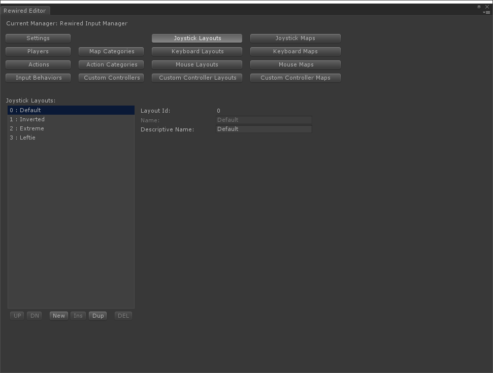Open Mouse Maps
This screenshot has width=493, height=373.
pyautogui.click(x=295, y=64)
